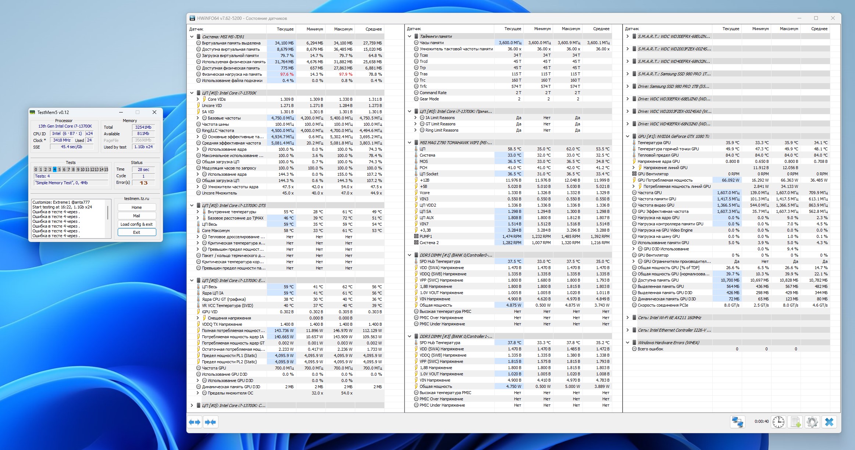Click the Mail button in TestMem5
The image size is (855, 450).
click(x=136, y=216)
